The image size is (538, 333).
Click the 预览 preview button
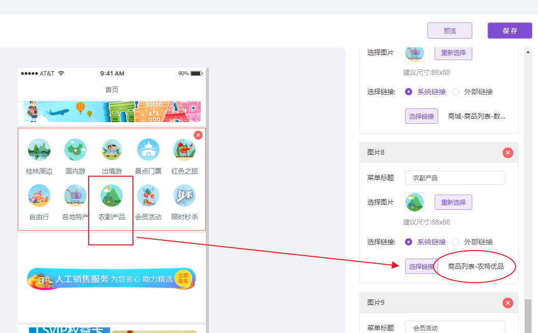coord(449,31)
